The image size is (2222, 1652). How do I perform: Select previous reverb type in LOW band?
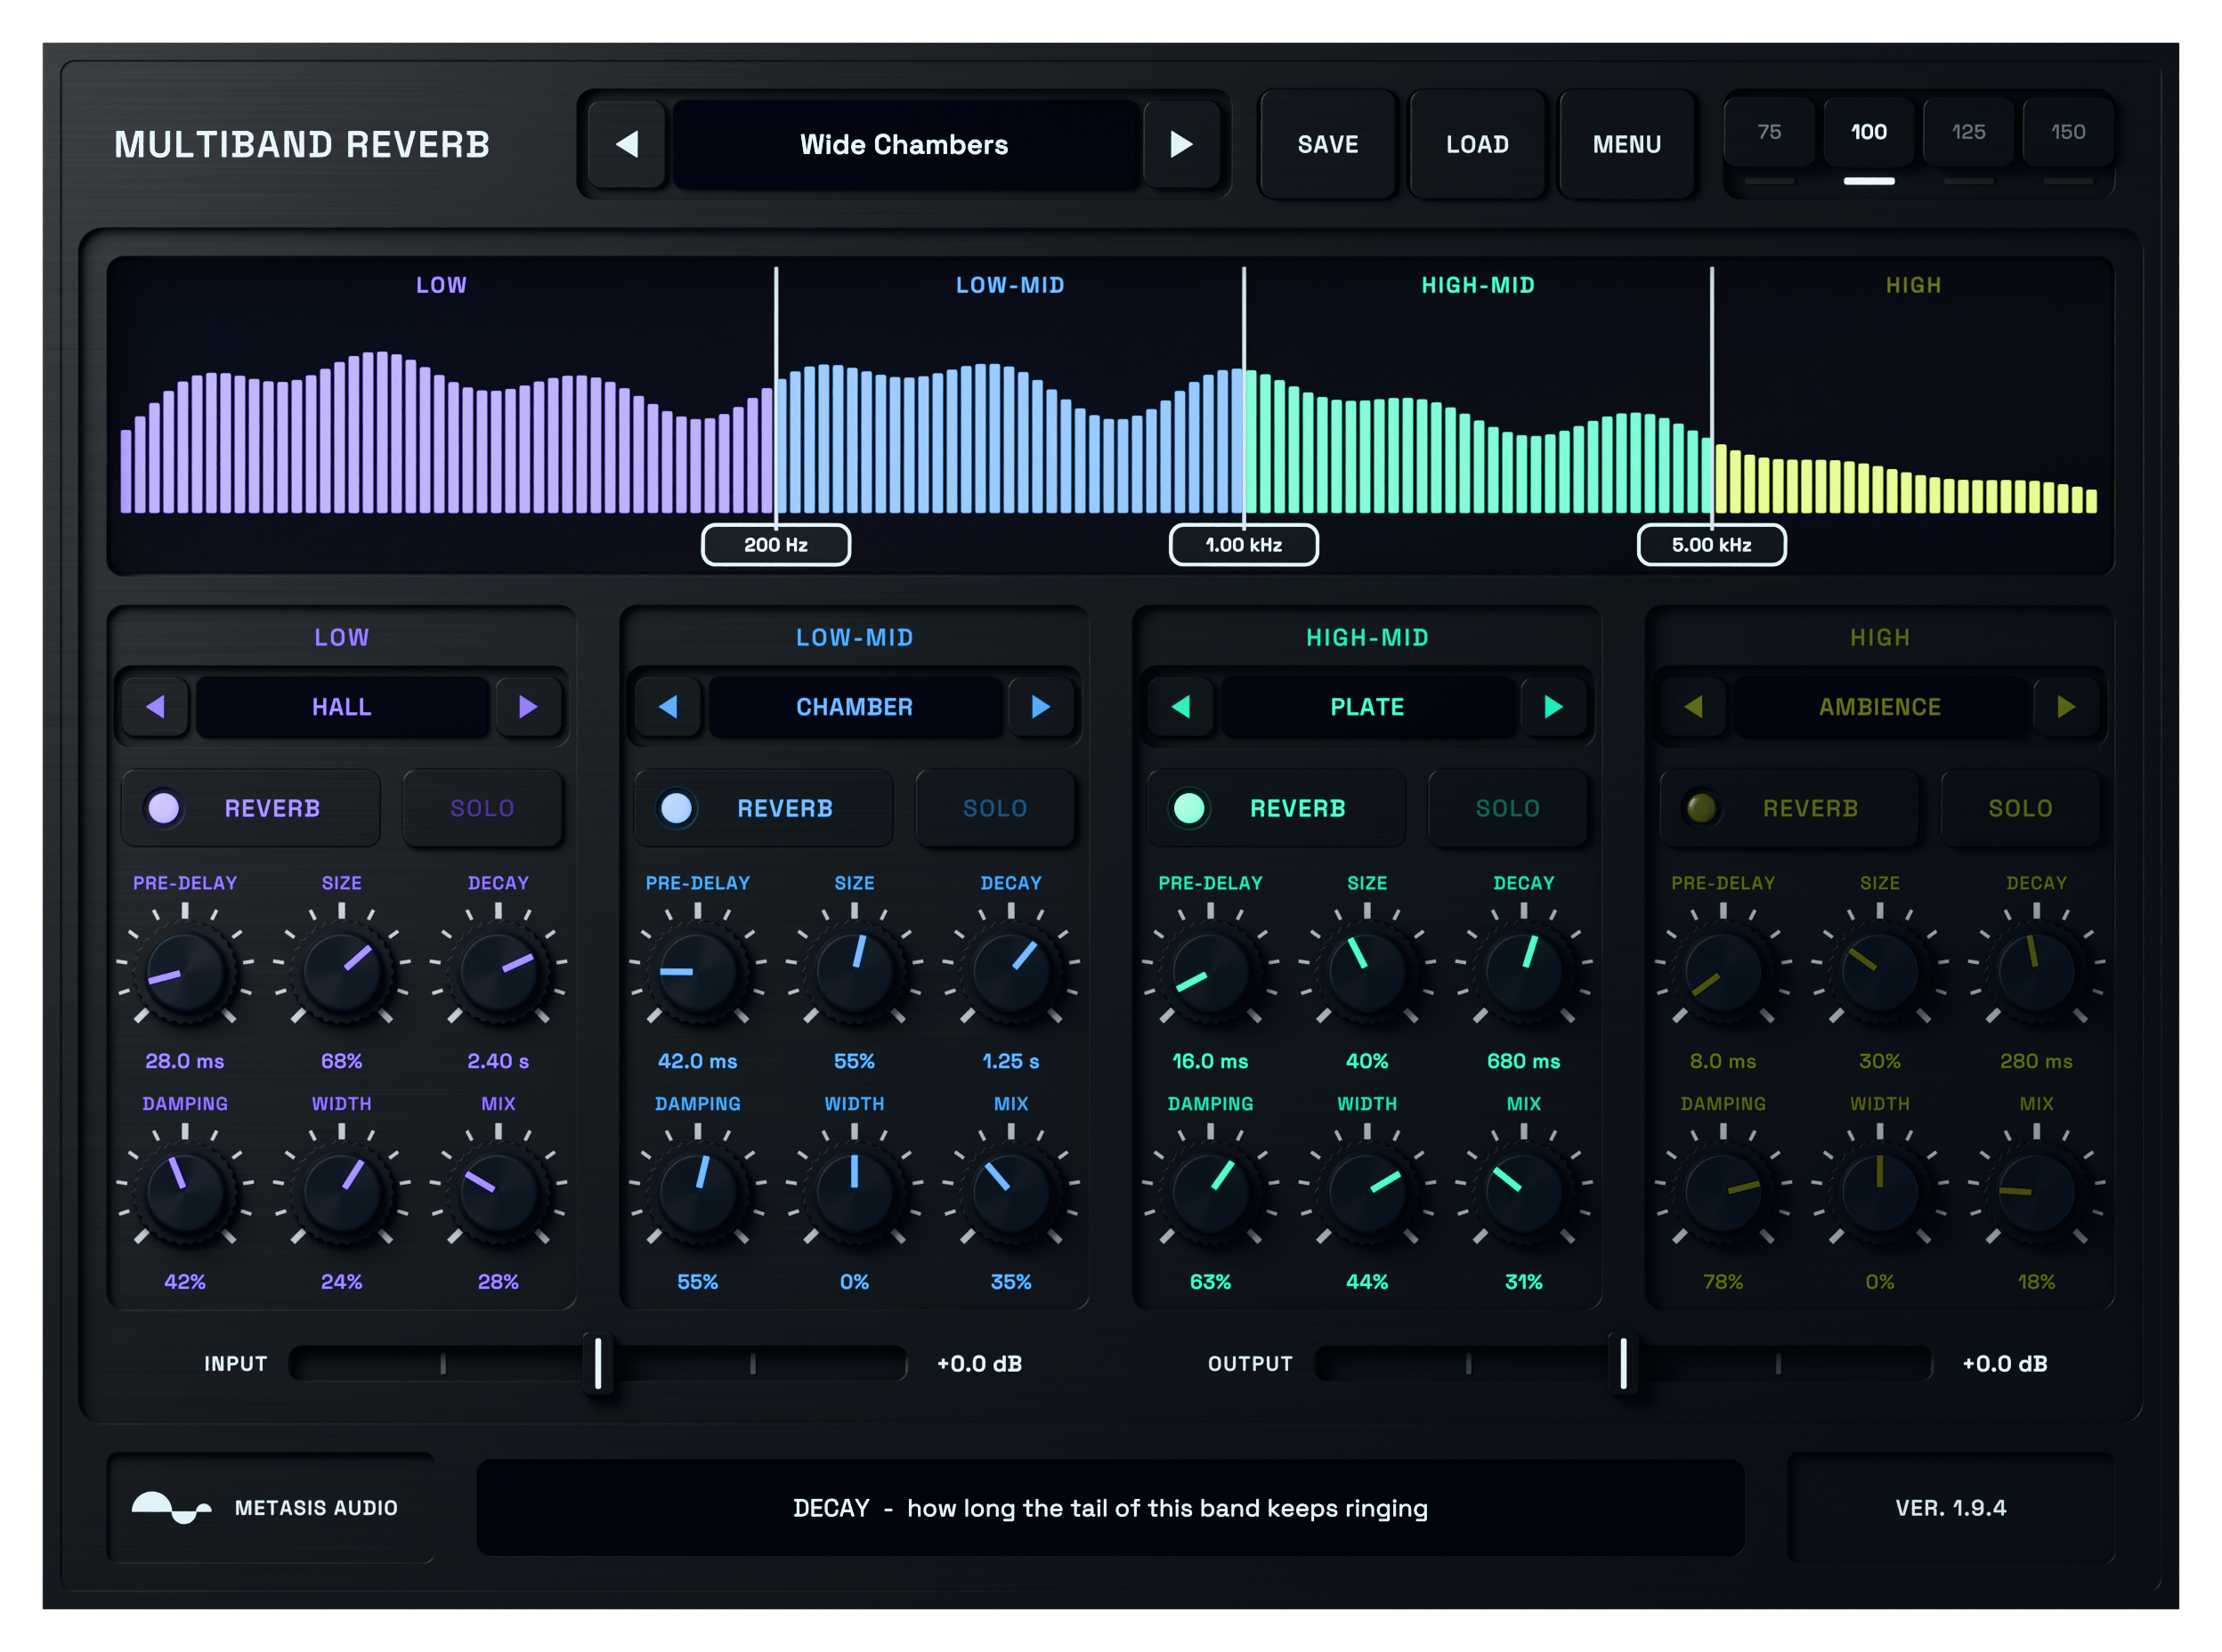click(x=155, y=707)
